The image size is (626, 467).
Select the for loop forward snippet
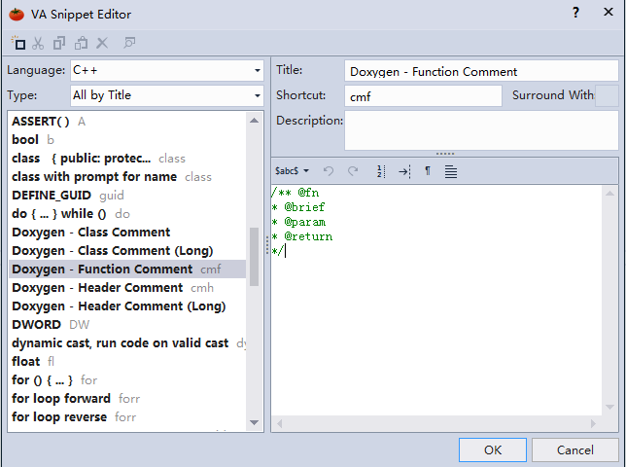click(127, 398)
